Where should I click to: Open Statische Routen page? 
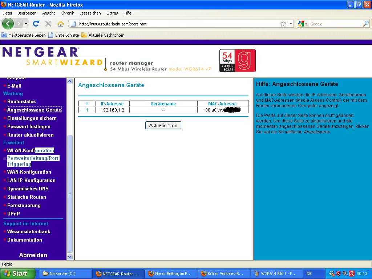pos(27,197)
